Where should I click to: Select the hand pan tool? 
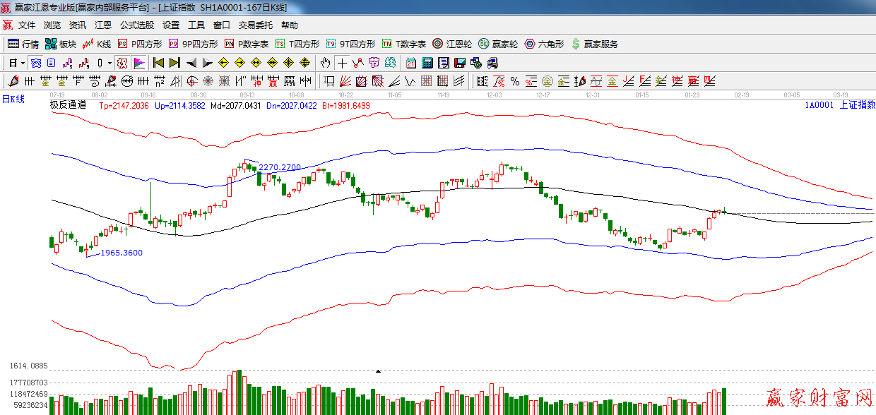pos(325,63)
